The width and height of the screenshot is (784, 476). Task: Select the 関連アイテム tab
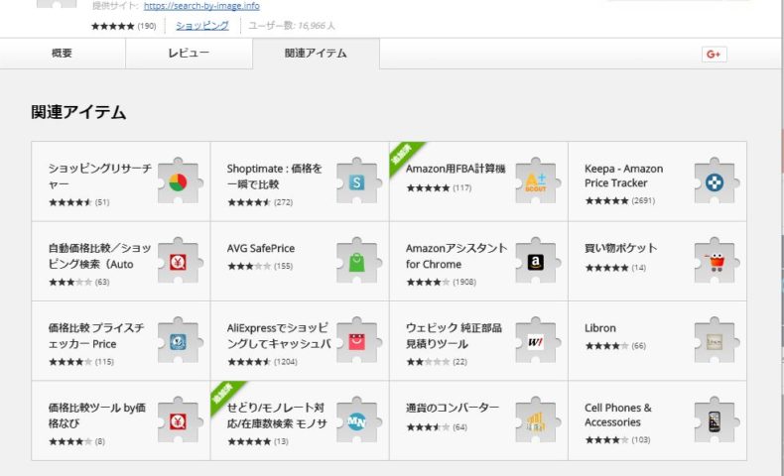[316, 53]
